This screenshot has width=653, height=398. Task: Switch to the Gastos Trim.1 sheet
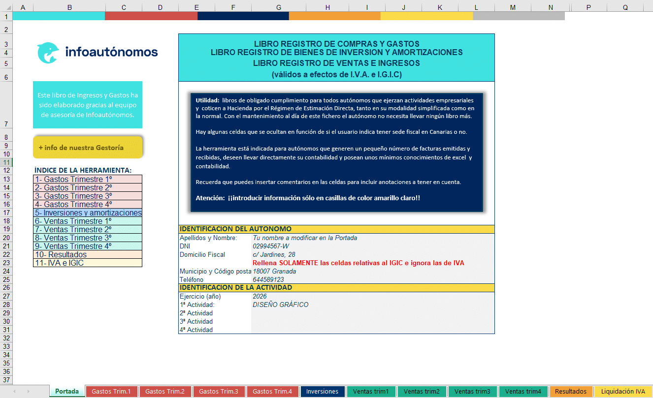(112, 391)
